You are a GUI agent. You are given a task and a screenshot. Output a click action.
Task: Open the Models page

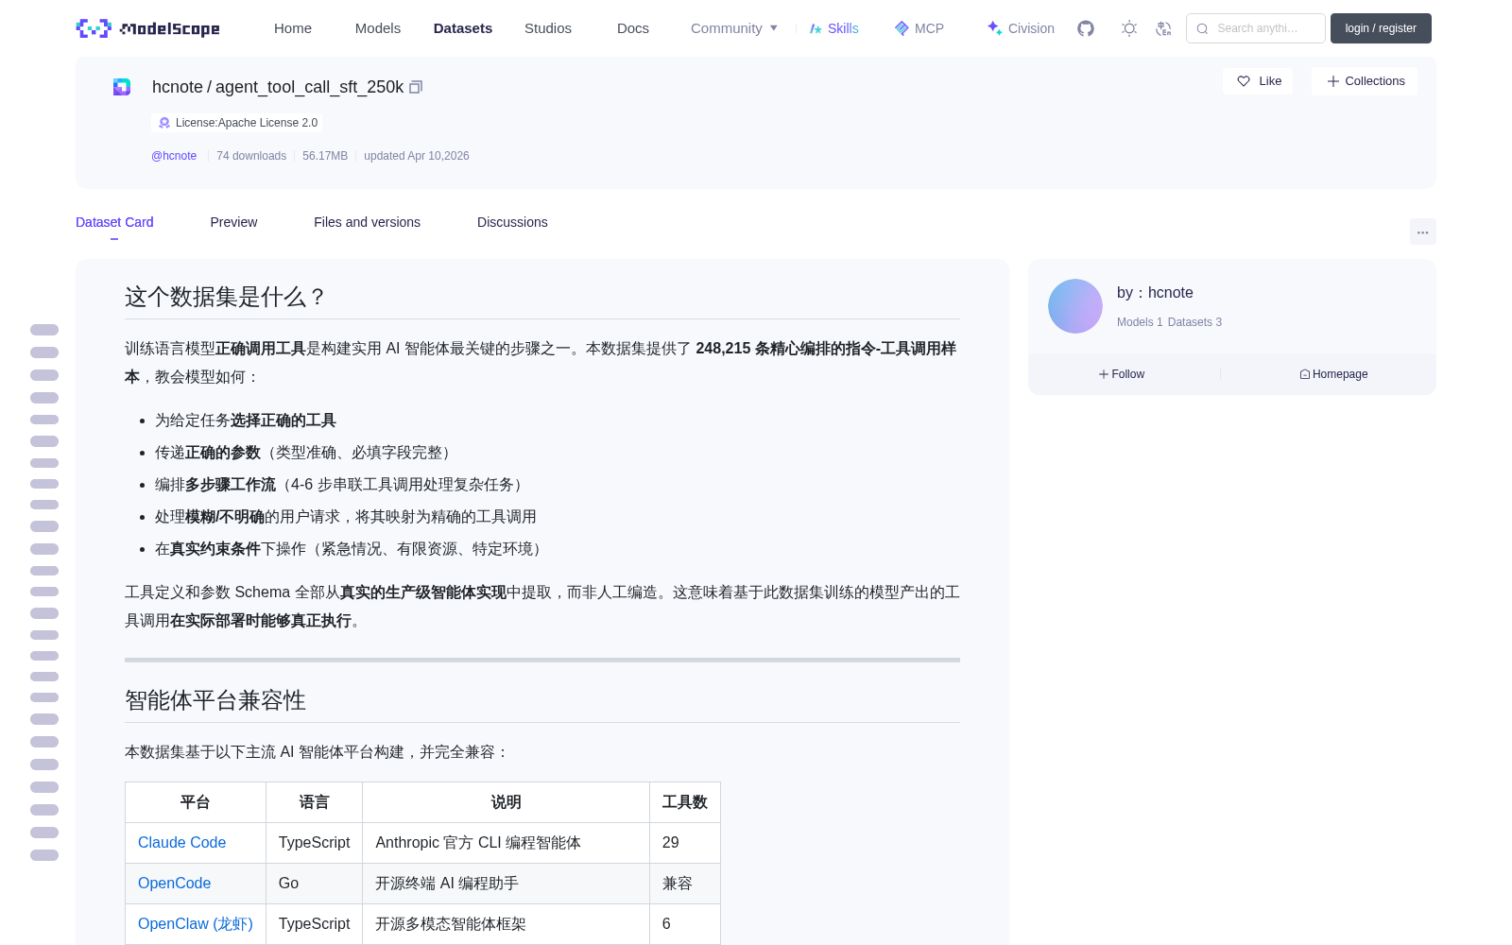[378, 28]
